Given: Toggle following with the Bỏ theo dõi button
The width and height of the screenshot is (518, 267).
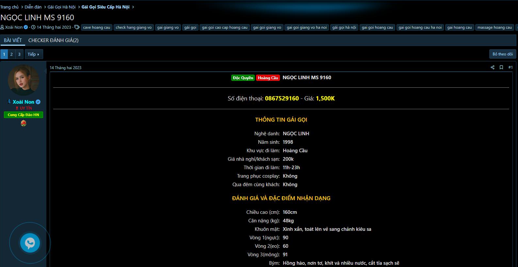Looking at the screenshot, I should click(503, 54).
